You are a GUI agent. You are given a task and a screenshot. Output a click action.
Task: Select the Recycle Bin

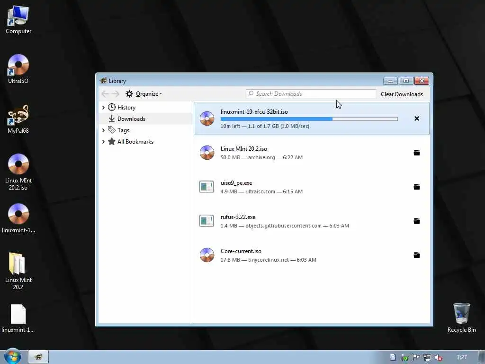(x=461, y=318)
